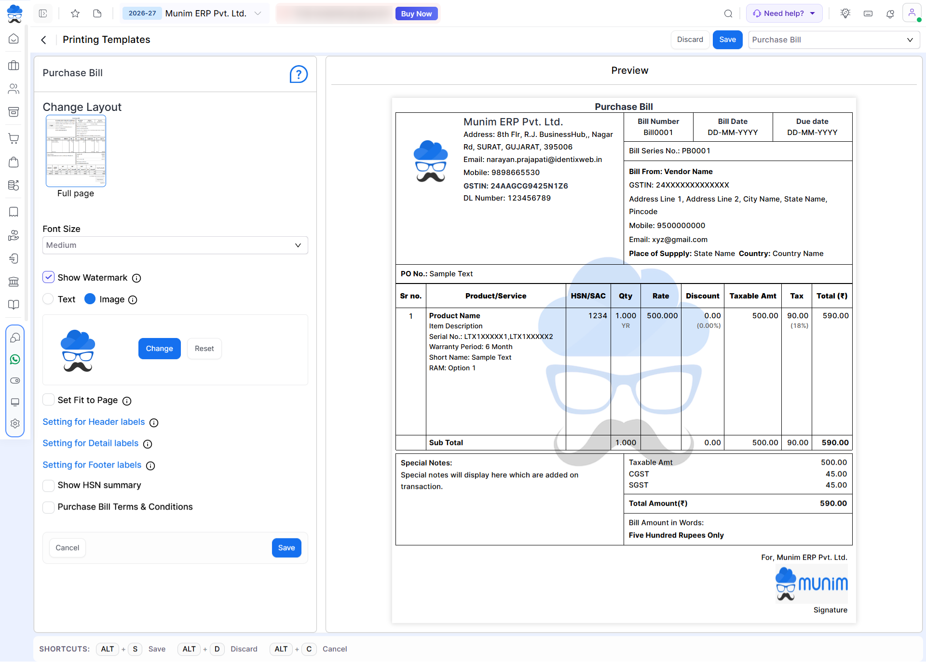
Task: Open the Font Size dropdown
Action: [x=175, y=245]
